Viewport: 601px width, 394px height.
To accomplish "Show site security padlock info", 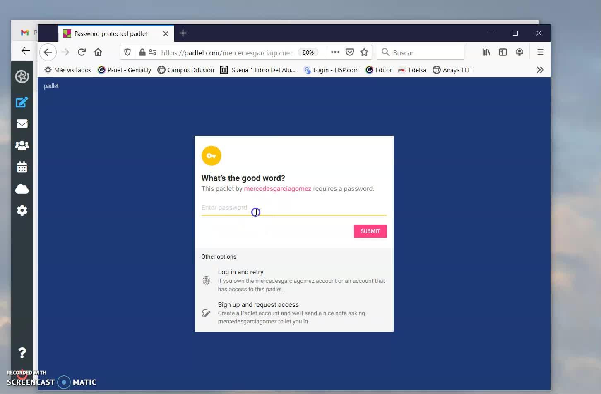I will pyautogui.click(x=142, y=52).
